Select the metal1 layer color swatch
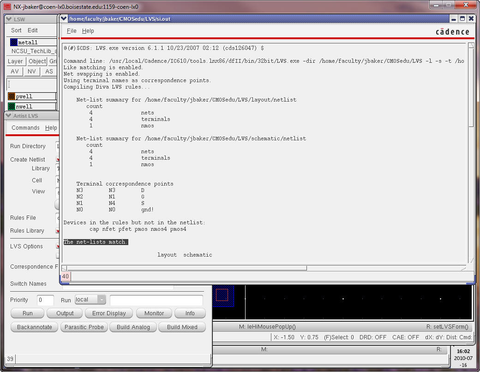 (x=13, y=42)
